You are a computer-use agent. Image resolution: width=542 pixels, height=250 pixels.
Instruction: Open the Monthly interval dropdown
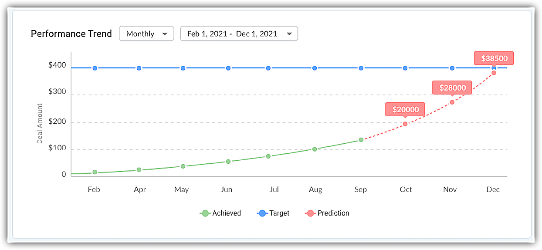tap(146, 34)
